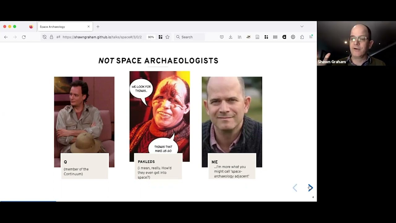
Task: Click the fence-like bars extension icon
Action: [x=275, y=37]
